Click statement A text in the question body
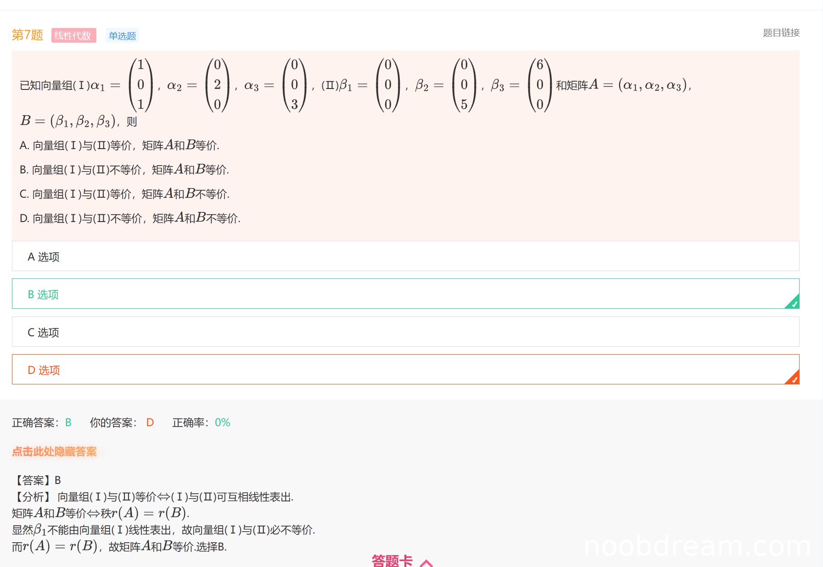 click(119, 145)
